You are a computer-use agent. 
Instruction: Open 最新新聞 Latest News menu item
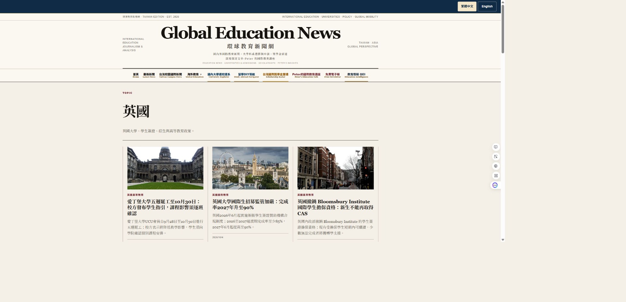[x=149, y=75]
